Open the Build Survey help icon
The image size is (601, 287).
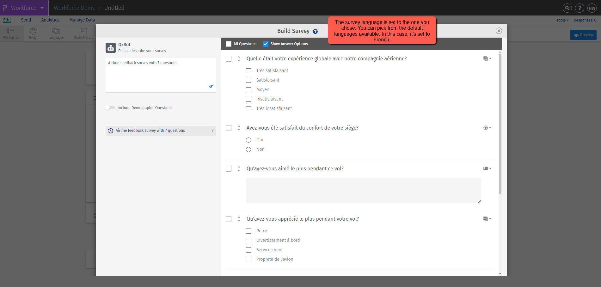[315, 31]
